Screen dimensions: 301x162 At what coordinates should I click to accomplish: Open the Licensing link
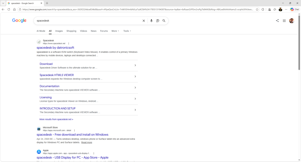click(x=45, y=97)
